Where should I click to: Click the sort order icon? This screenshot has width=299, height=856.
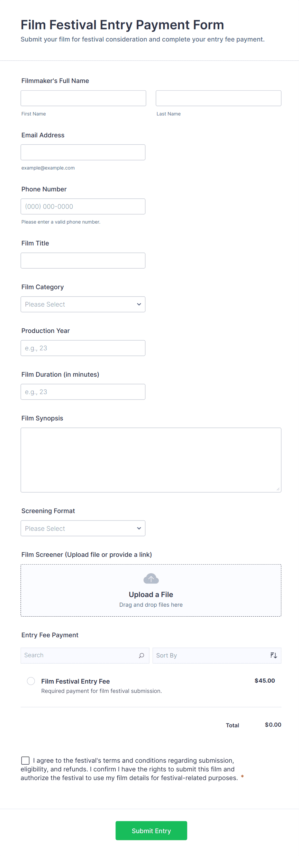coord(273,655)
